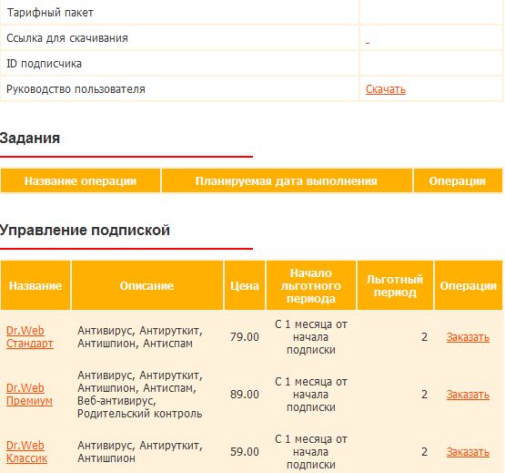The width and height of the screenshot is (505, 473).
Task: Click Заказать for Dr.Web Стандарт
Action: click(x=468, y=337)
